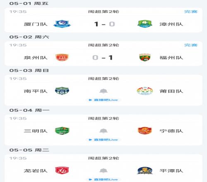Select the 05-02 周六 date header
This screenshot has width=207, height=182.
coord(29,37)
